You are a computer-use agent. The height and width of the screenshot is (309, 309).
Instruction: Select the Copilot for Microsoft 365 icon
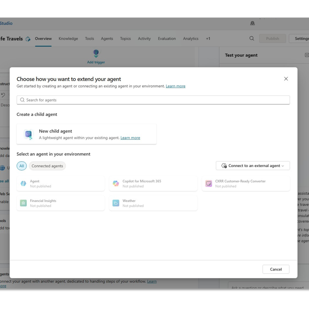tap(116, 183)
